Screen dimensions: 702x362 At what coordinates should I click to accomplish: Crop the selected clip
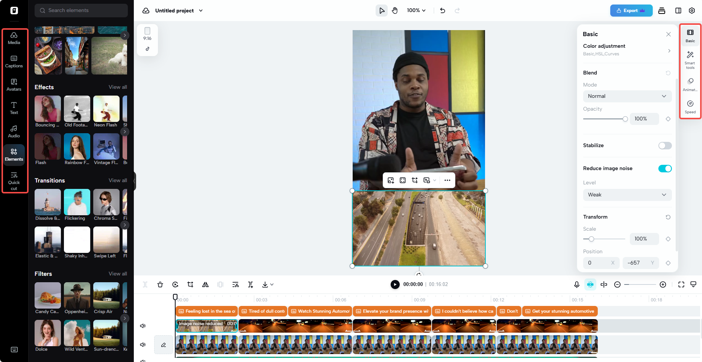coord(190,284)
